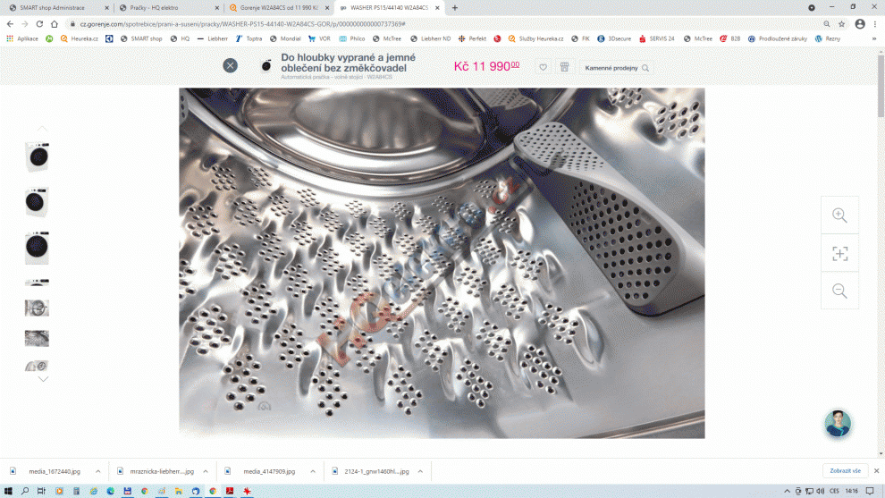Click the page vertical scrollbar thumb
Screen dimensions: 885x498
(x=881, y=85)
